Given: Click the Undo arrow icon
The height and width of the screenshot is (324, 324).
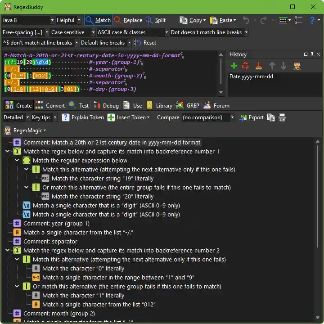Looking at the screenshot, I should 246,20.
